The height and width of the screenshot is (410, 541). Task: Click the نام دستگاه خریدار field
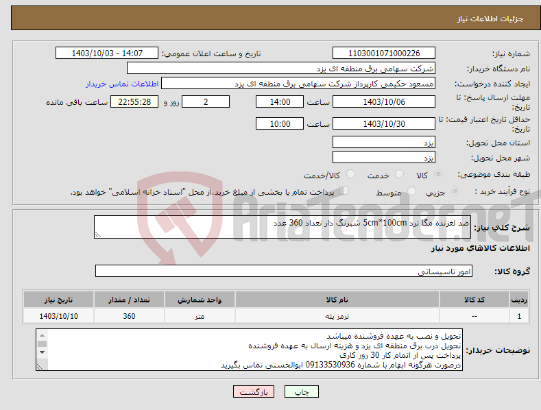pos(281,69)
